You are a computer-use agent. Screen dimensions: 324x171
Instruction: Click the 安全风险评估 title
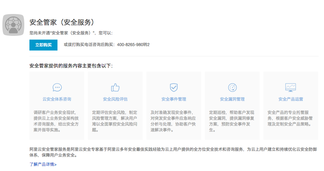115,99
